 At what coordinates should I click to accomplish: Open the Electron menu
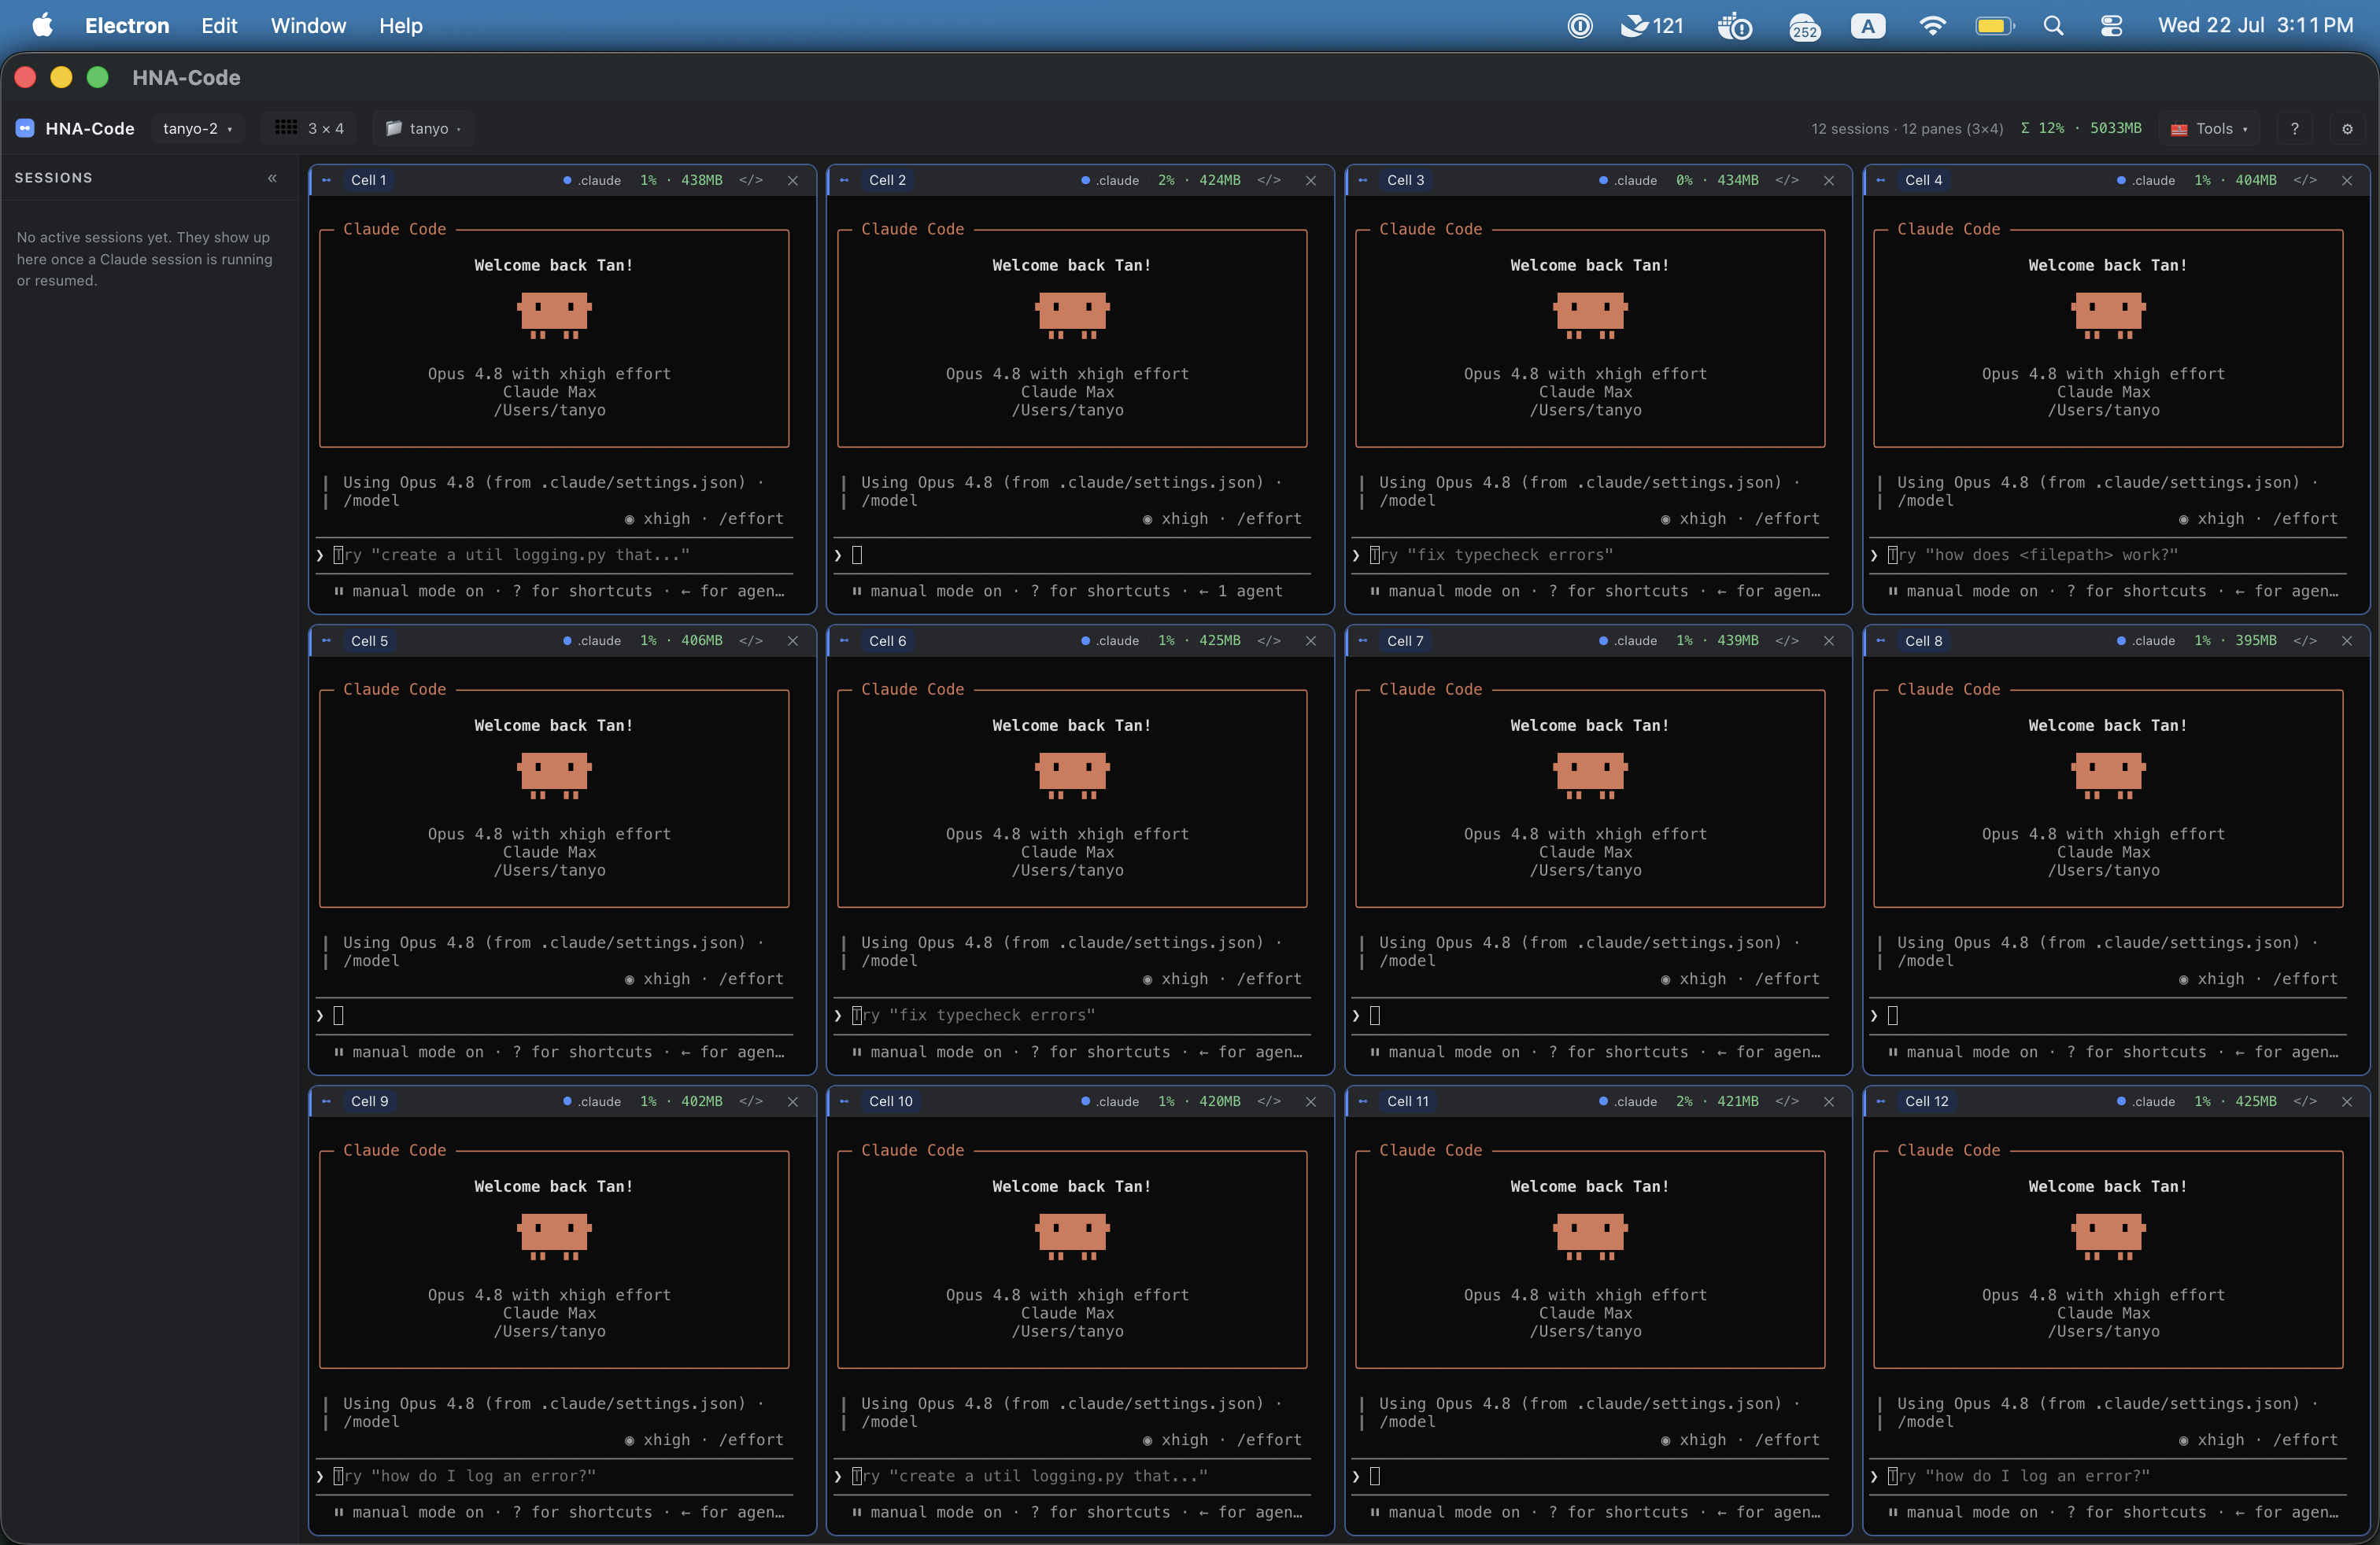coord(127,26)
